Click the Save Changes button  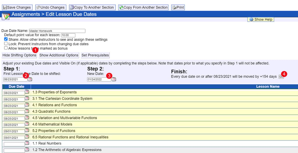coord(17,7)
